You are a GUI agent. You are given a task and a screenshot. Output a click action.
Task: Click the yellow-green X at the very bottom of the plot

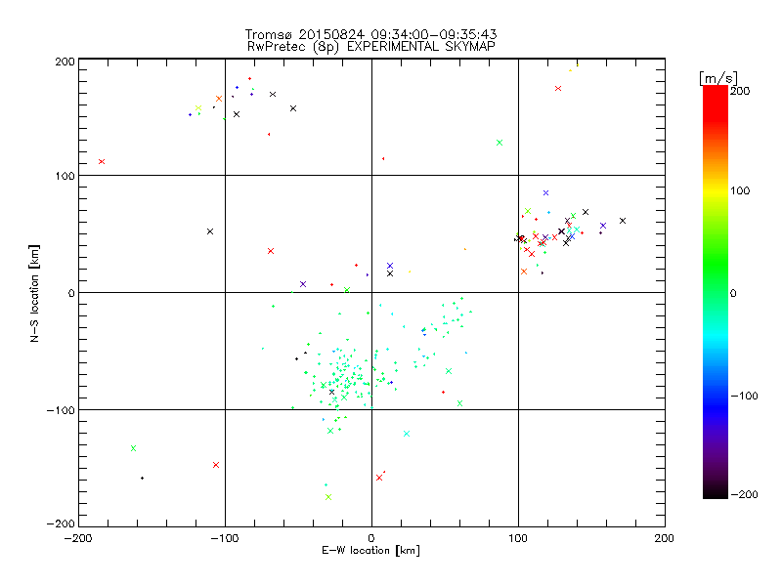(x=328, y=497)
